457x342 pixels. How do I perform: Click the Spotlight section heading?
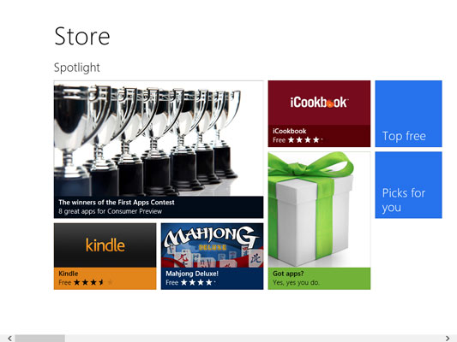pyautogui.click(x=77, y=68)
